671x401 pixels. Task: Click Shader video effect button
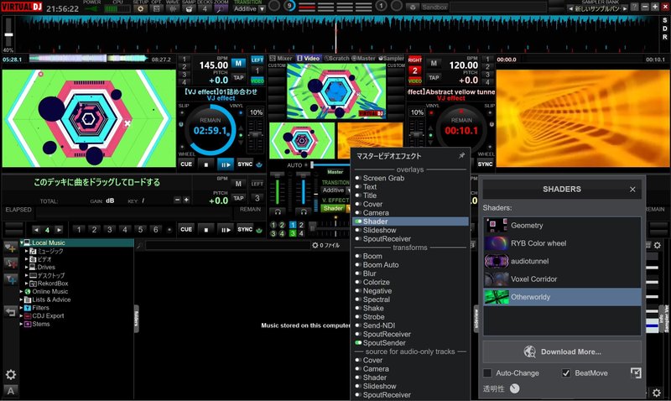pyautogui.click(x=333, y=208)
